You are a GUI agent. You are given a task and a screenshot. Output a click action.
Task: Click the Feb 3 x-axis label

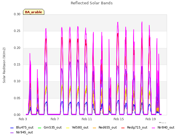point(23,119)
